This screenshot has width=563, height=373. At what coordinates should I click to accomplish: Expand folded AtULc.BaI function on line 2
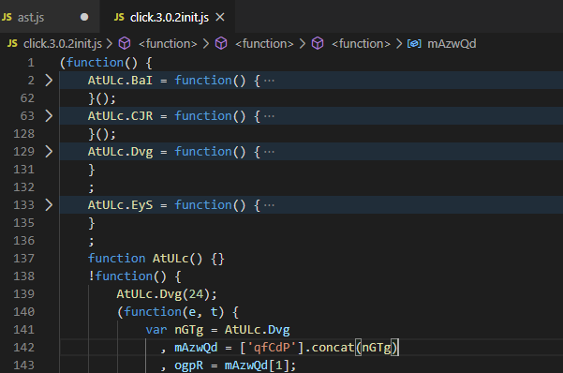(49, 81)
